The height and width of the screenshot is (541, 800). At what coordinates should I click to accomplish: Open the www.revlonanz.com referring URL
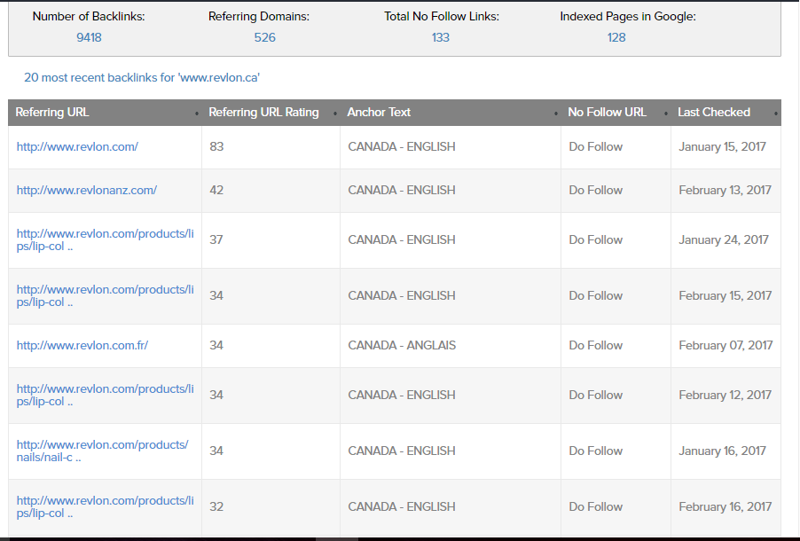point(87,190)
